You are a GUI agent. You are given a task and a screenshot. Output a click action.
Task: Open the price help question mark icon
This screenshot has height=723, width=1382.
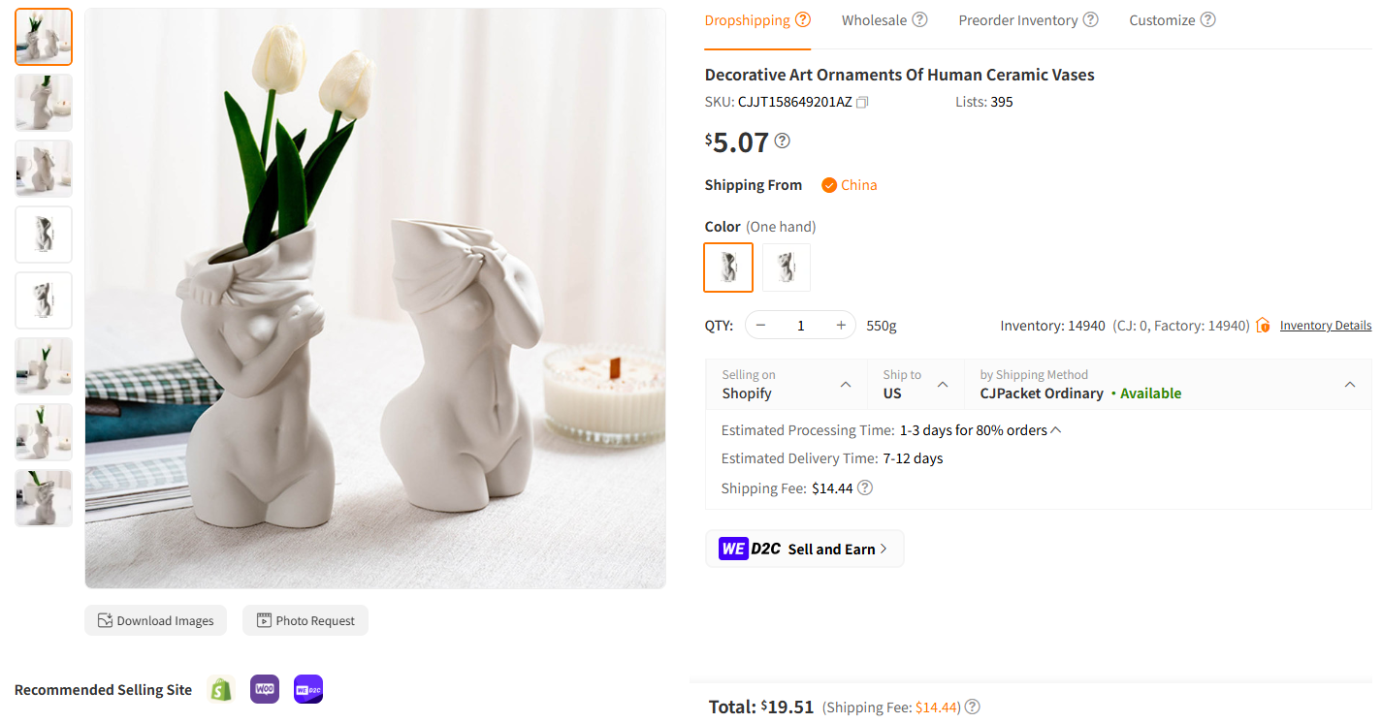pos(782,141)
